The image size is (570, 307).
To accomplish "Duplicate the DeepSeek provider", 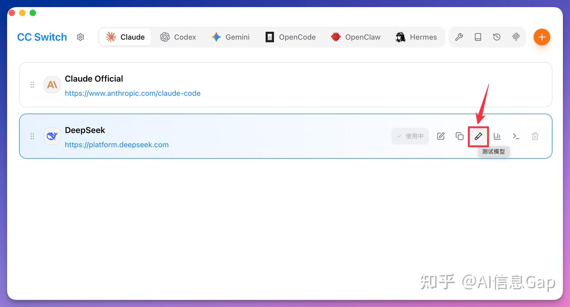I will coord(460,136).
